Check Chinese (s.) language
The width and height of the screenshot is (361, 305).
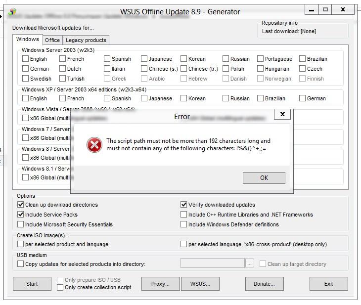tap(144, 69)
